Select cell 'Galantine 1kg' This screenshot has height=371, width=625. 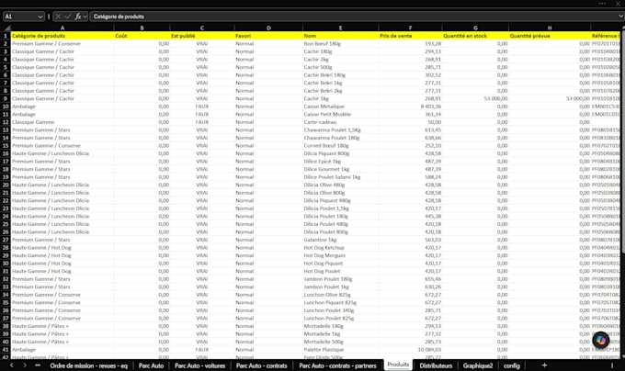point(340,240)
